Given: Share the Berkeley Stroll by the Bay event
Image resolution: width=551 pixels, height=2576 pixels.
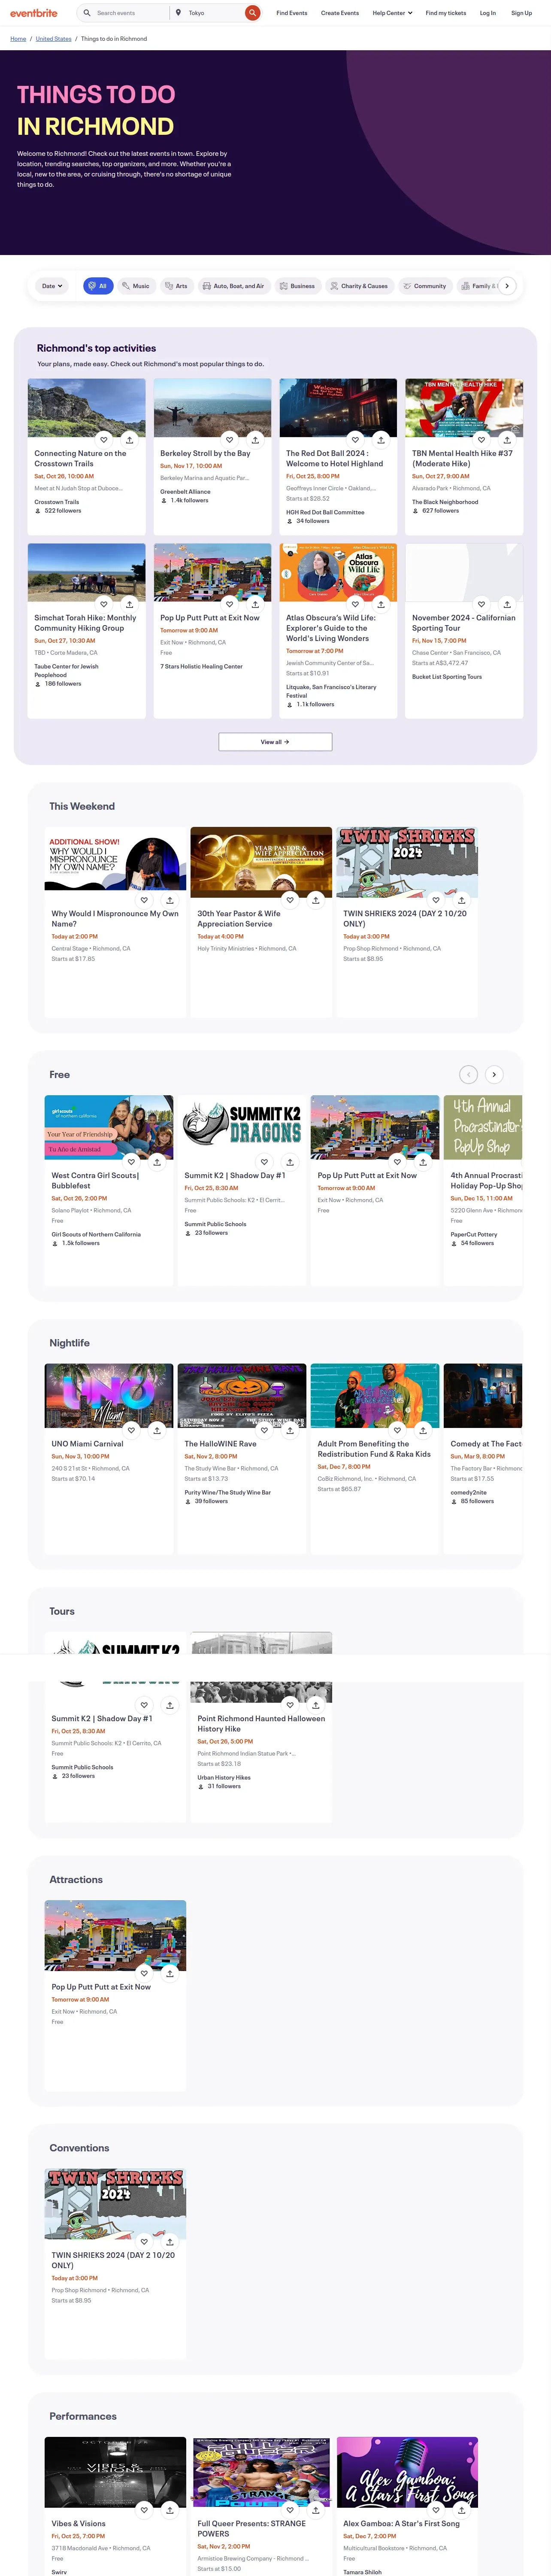Looking at the screenshot, I should point(255,439).
